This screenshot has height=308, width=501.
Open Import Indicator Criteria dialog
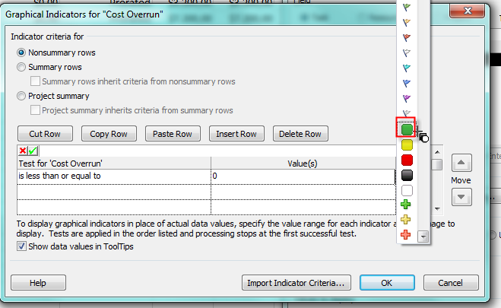coord(296,283)
